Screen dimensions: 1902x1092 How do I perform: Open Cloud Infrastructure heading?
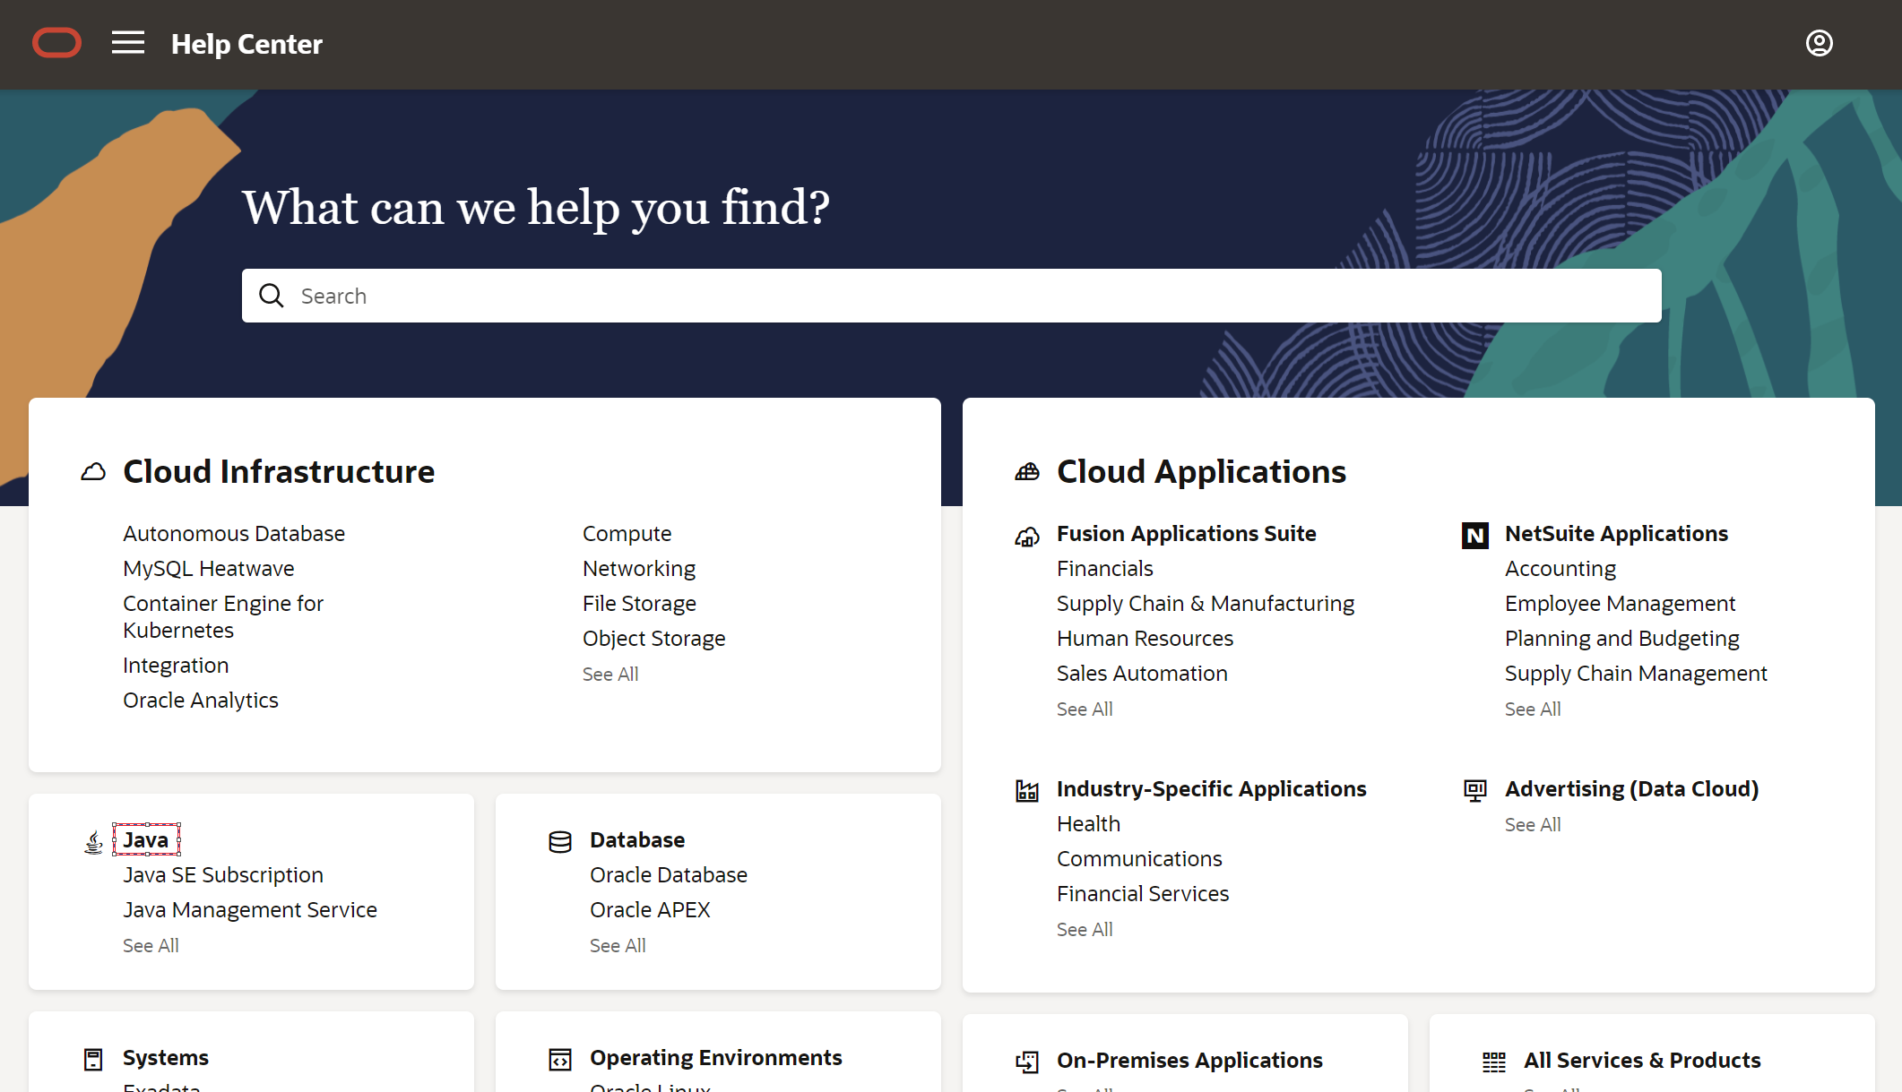[279, 472]
